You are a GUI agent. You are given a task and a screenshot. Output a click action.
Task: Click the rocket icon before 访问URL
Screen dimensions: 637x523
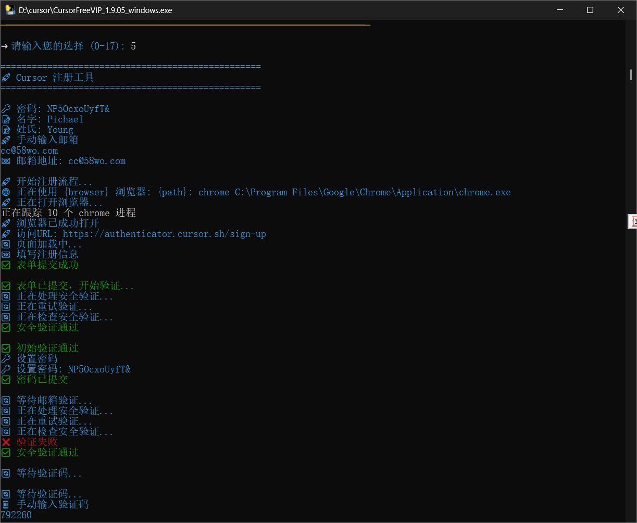tap(6, 234)
